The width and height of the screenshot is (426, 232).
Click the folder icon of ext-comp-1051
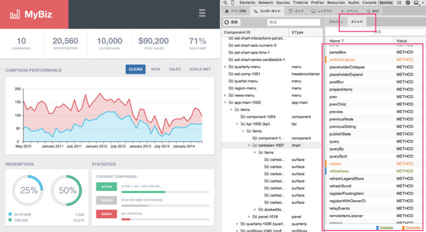click(231, 74)
